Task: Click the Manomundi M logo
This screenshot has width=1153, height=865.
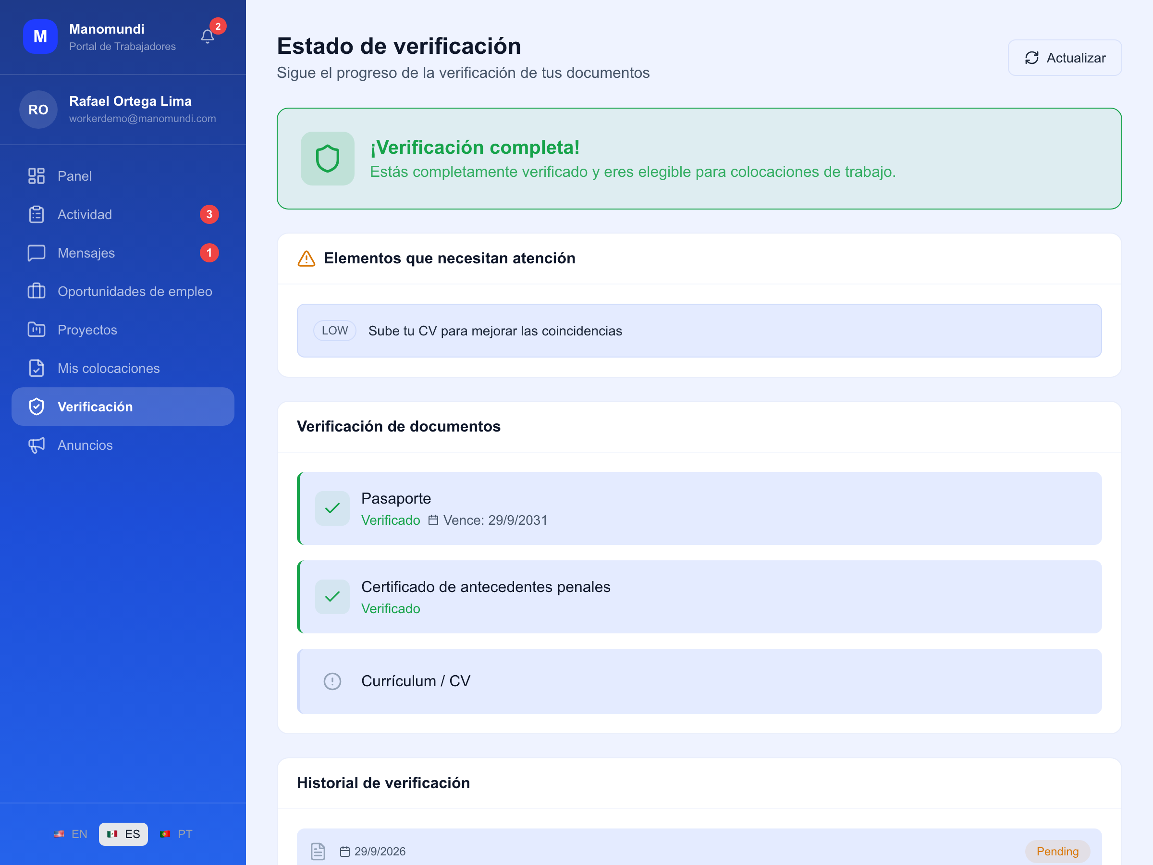Action: tap(40, 37)
